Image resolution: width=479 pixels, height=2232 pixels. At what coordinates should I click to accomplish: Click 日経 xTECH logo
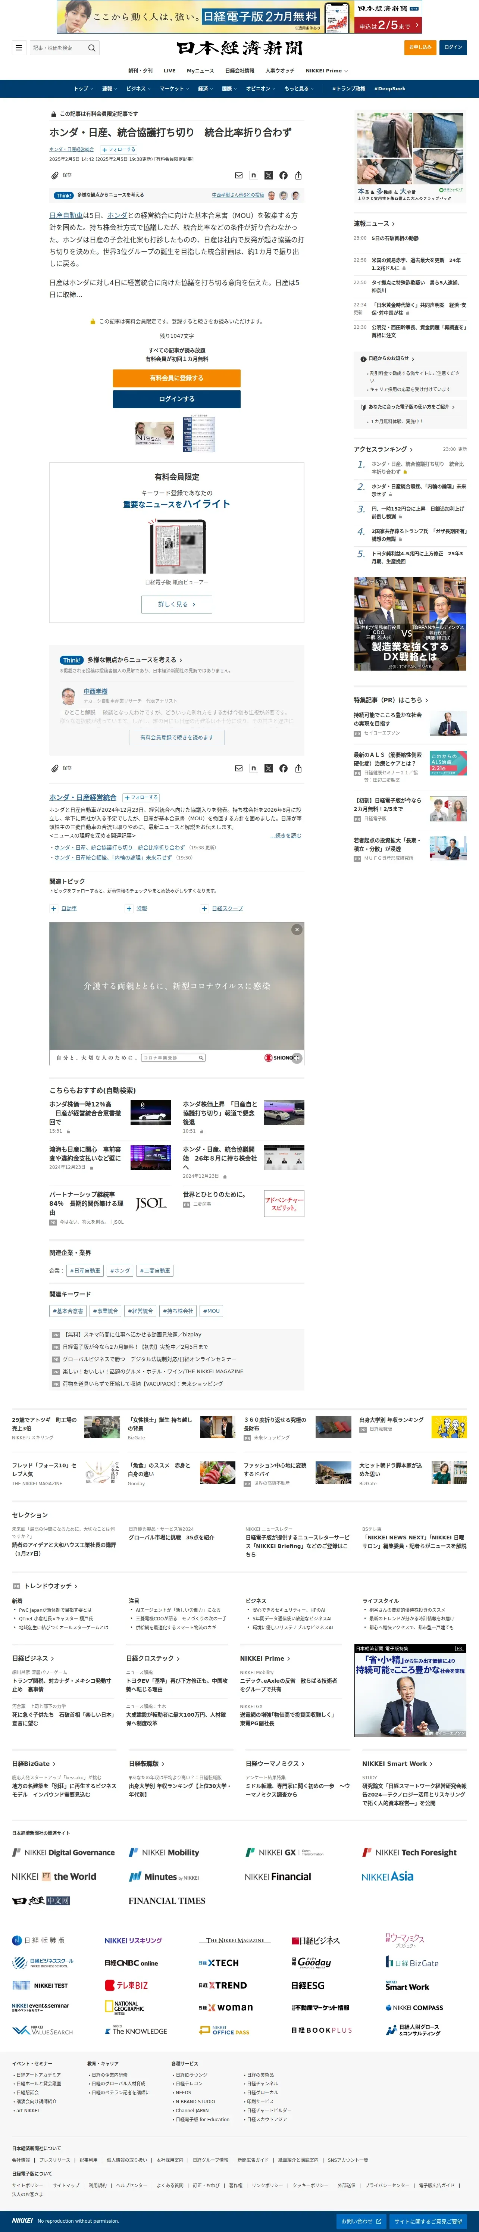coord(218,1963)
